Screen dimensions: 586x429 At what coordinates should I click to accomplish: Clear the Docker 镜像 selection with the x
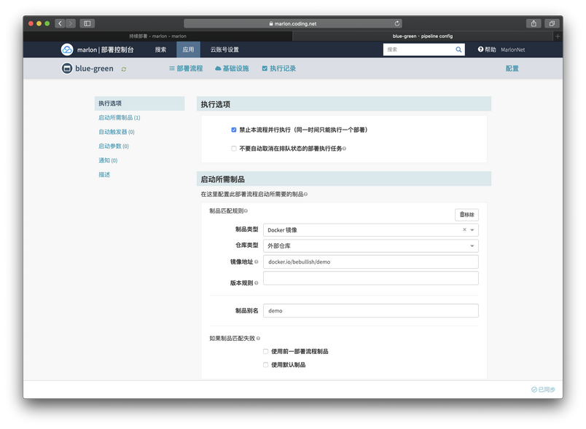click(464, 230)
